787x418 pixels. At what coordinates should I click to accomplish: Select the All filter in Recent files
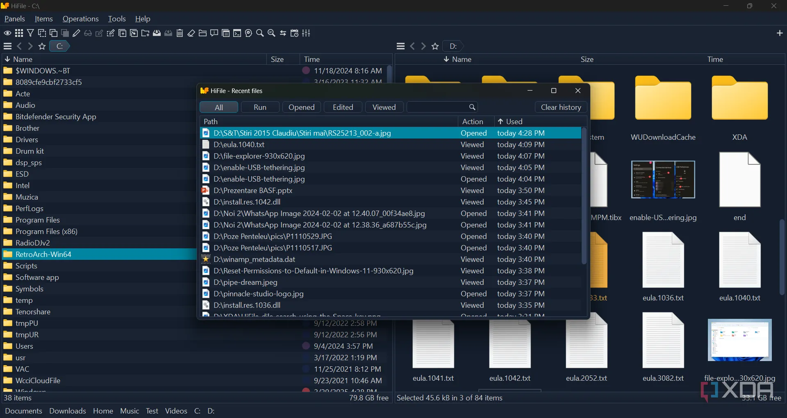[219, 107]
